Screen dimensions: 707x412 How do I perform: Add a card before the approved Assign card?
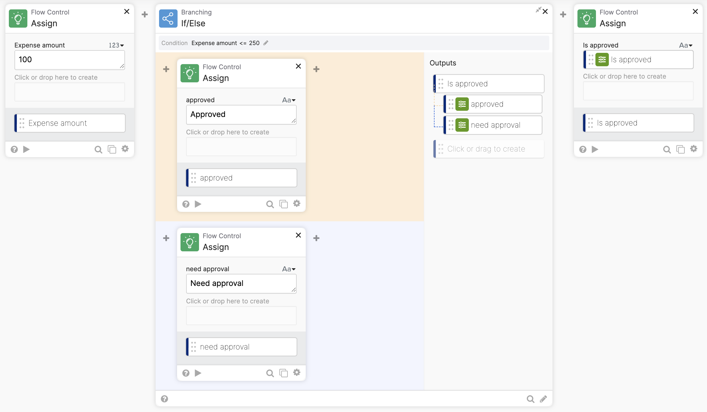pos(166,69)
